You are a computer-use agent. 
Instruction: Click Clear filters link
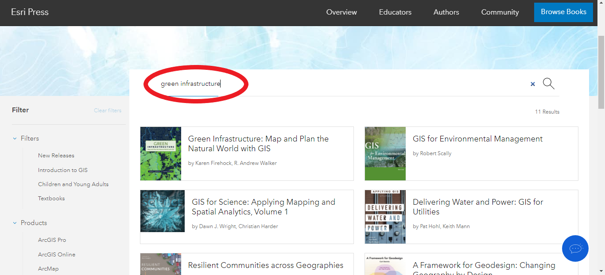[108, 111]
